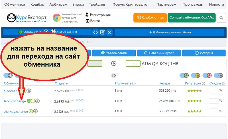Open the Обменники menu item
Image resolution: width=228 pixels, height=139 pixels.
[15, 5]
